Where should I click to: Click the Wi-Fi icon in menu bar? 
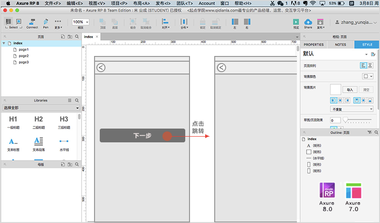click(313, 3)
